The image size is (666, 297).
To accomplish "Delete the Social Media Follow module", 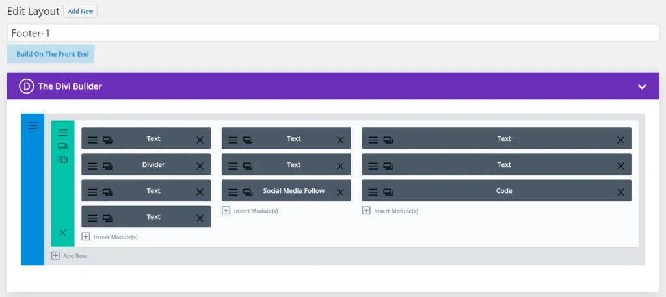I will [340, 192].
